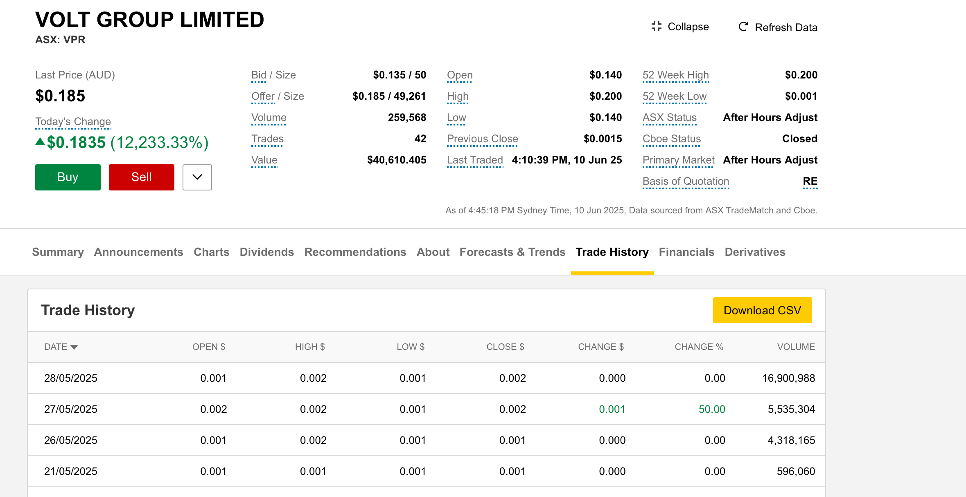
Task: Click the CLOSE $ column header
Action: pos(505,347)
